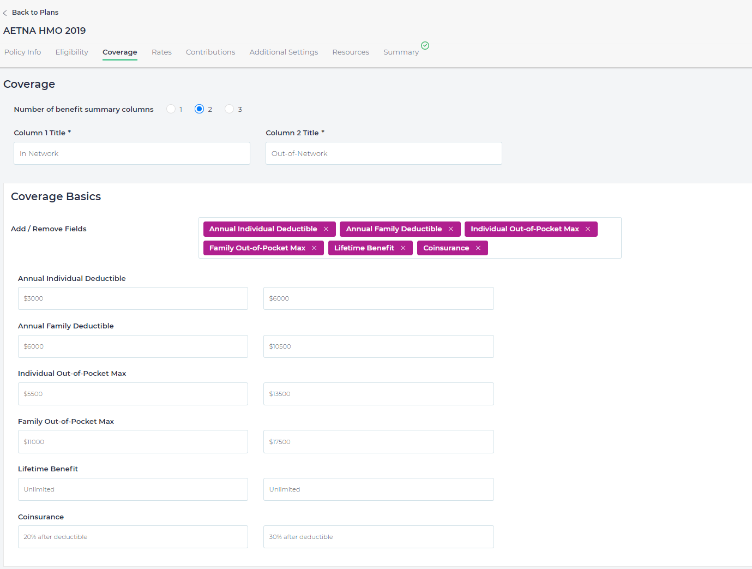
Task: Click the Back to Plans link
Action: pos(35,13)
